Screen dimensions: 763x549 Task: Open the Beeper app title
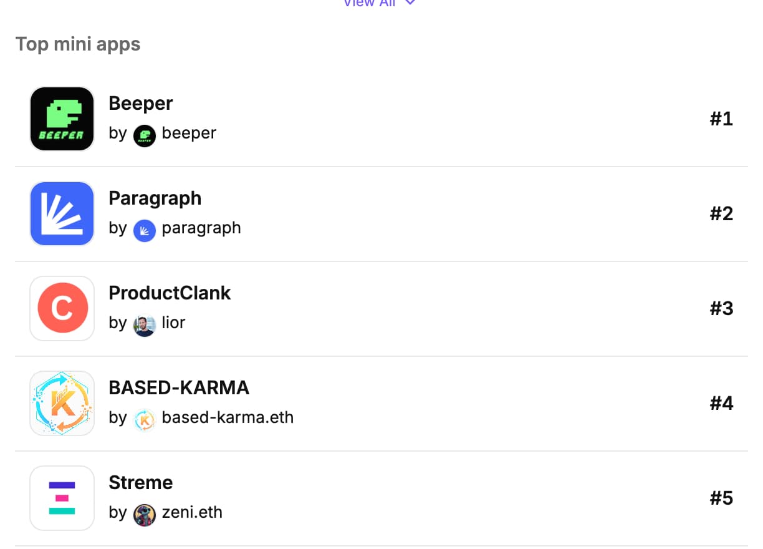coord(140,103)
